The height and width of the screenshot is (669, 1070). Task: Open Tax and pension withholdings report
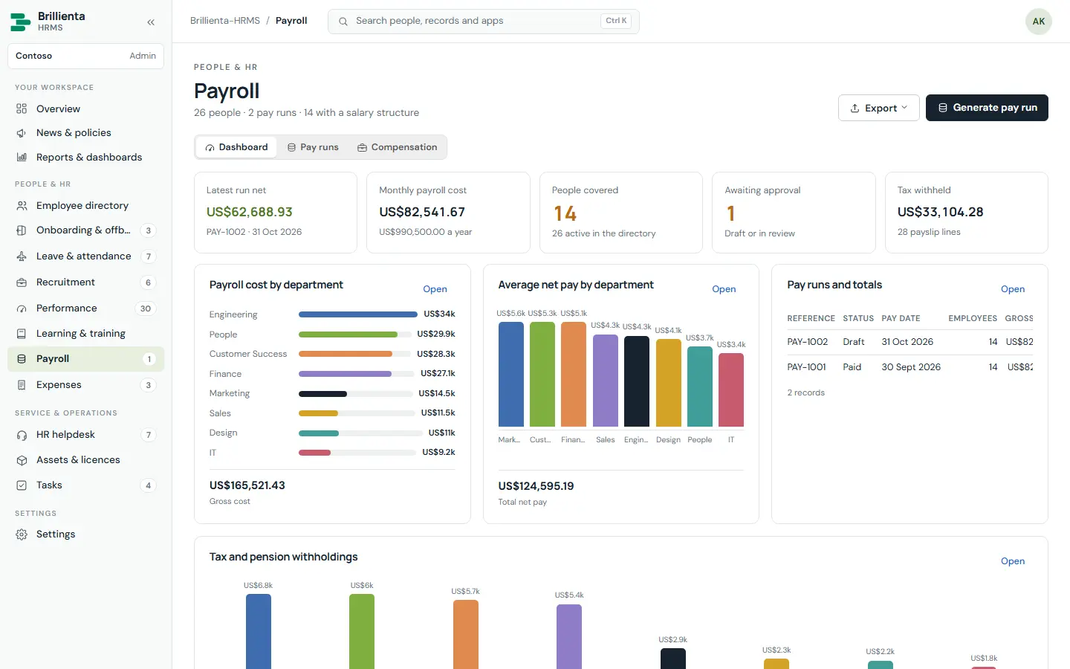pos(1013,561)
